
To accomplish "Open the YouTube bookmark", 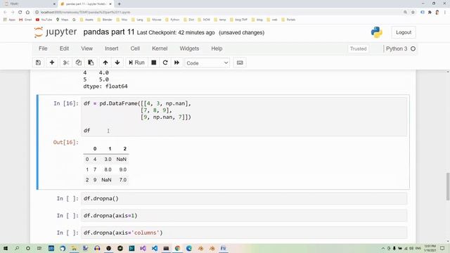I will click(44, 20).
